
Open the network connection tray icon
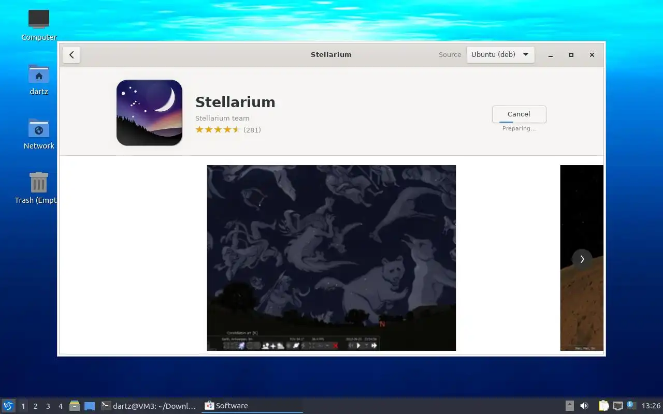point(617,406)
